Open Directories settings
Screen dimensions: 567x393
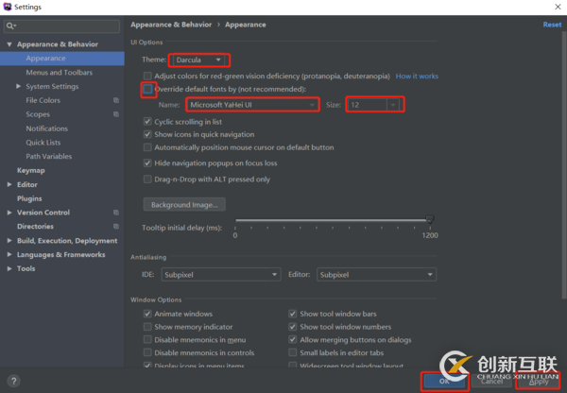click(x=35, y=227)
